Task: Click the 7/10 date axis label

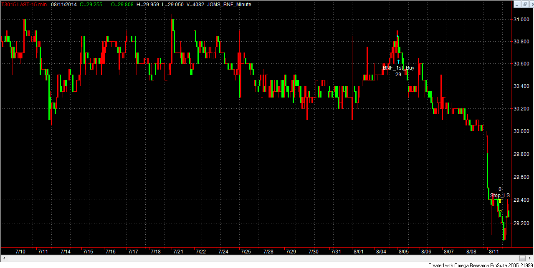Action: point(20,251)
